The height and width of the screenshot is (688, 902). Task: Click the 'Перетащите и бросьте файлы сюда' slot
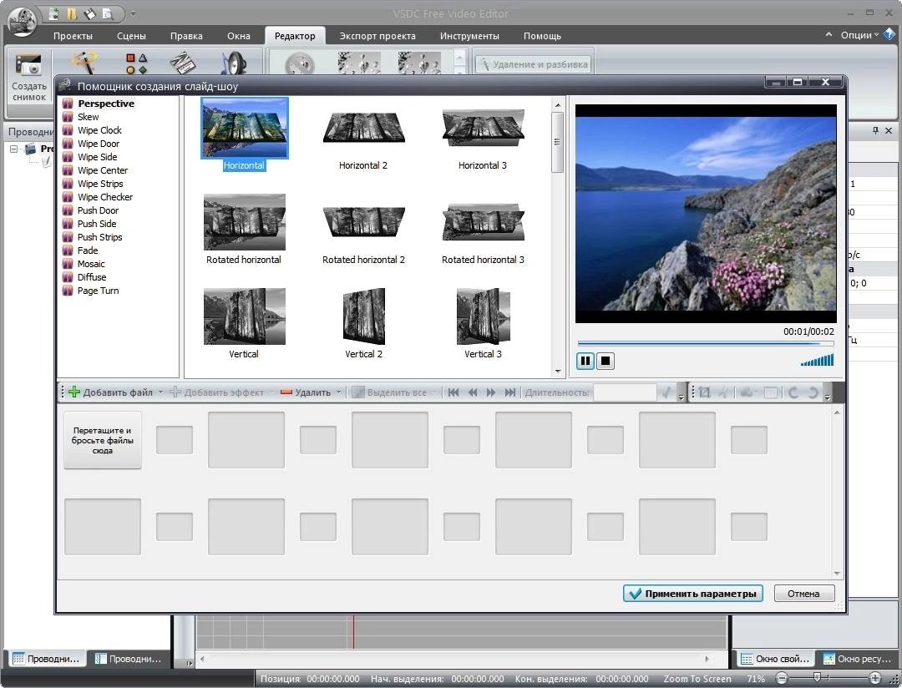point(103,440)
